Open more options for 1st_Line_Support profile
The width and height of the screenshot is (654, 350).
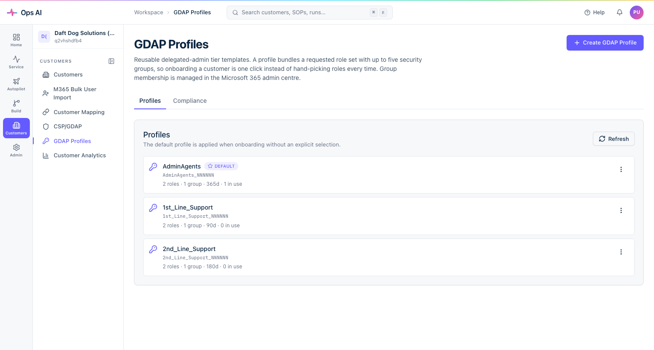coord(621,210)
